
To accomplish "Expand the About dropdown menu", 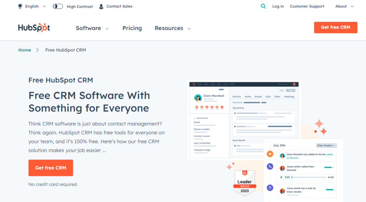I will [x=344, y=6].
